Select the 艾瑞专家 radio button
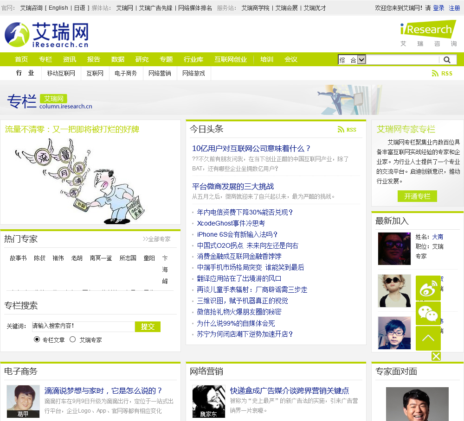 pyautogui.click(x=72, y=339)
